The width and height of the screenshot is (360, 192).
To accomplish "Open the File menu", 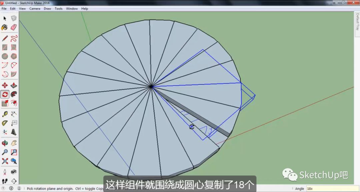I will click(x=4, y=8).
